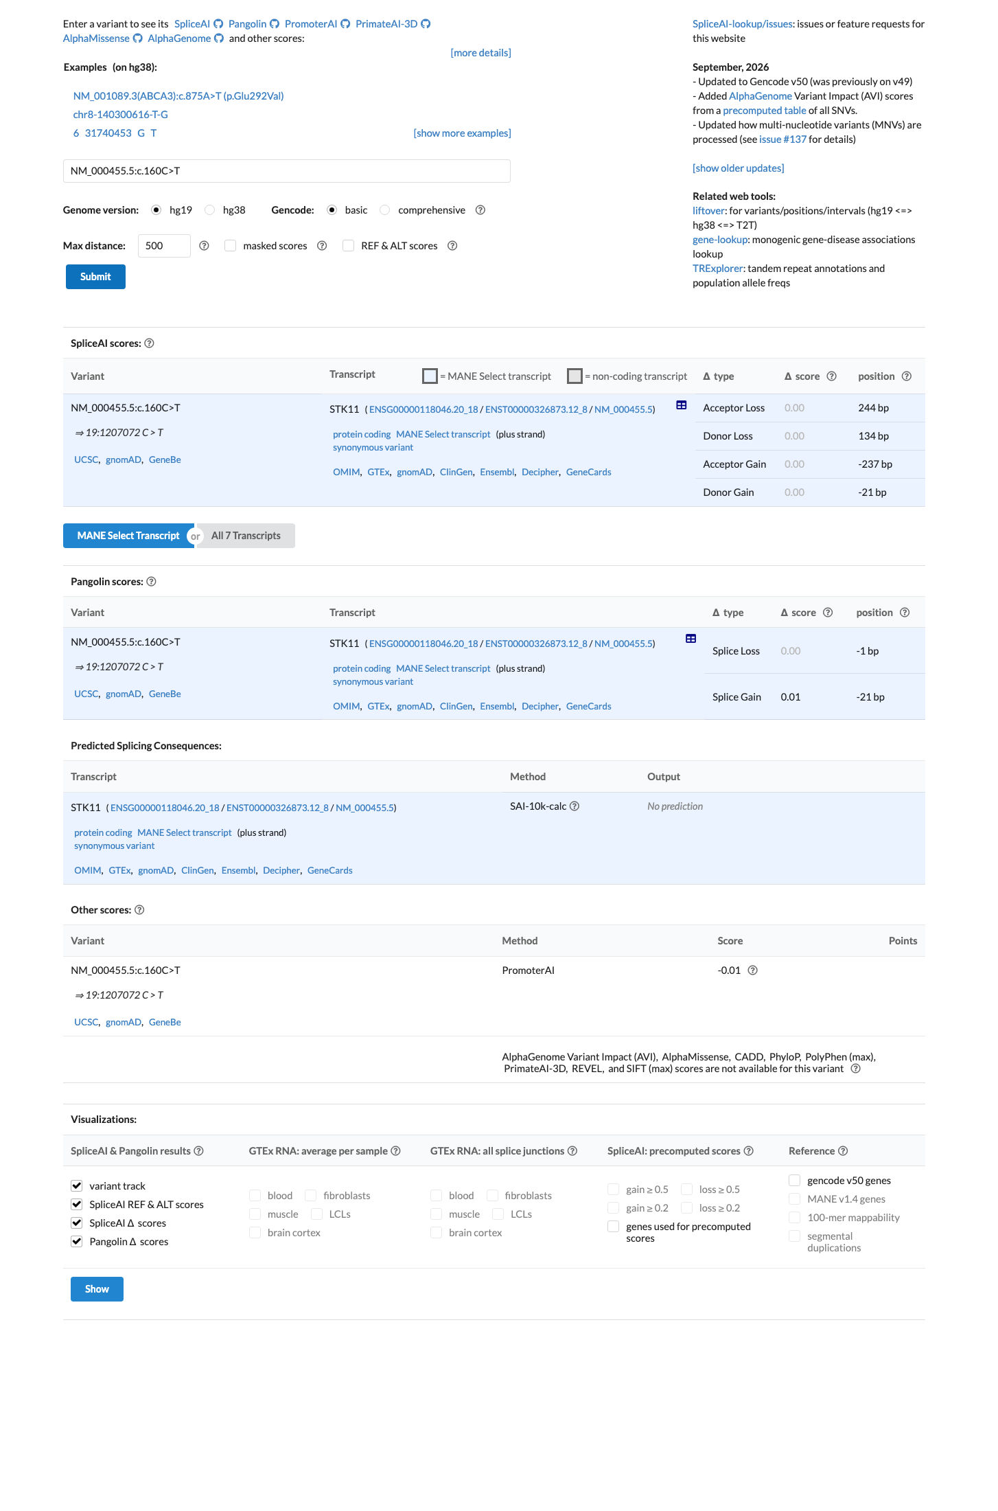The width and height of the screenshot is (998, 1511).
Task: Uncheck Pangolin Δ scores visualization
Action: pyautogui.click(x=77, y=1241)
